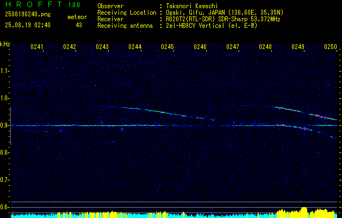Click the meteor label
Image resolution: width=342 pixels, height=218 pixels.
click(x=77, y=17)
